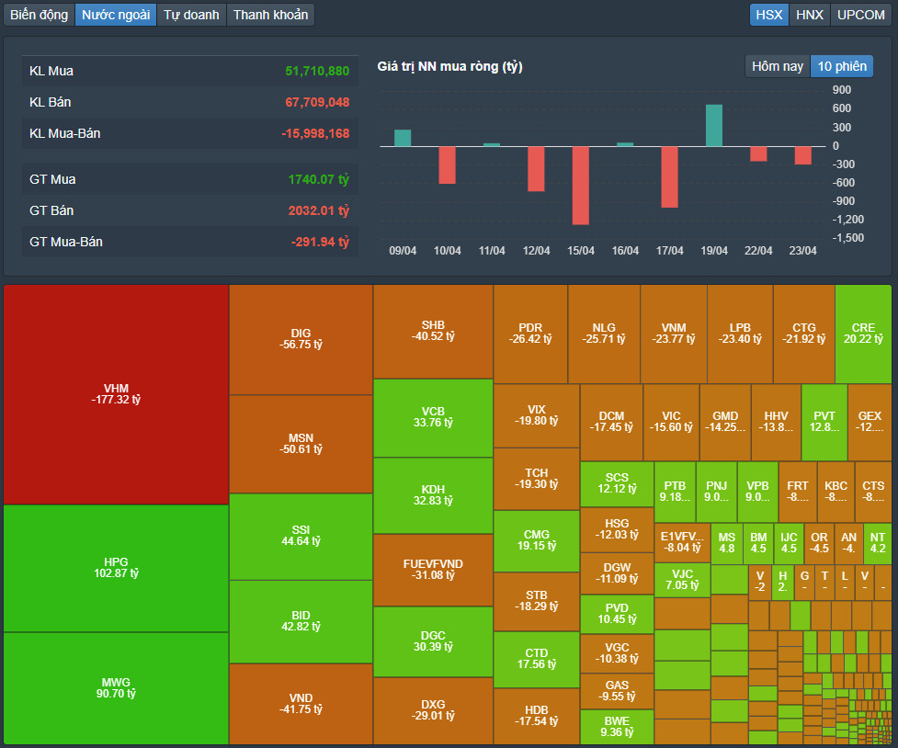This screenshot has height=748, width=898.
Task: Open the HSG treemap cell
Action: point(617,530)
